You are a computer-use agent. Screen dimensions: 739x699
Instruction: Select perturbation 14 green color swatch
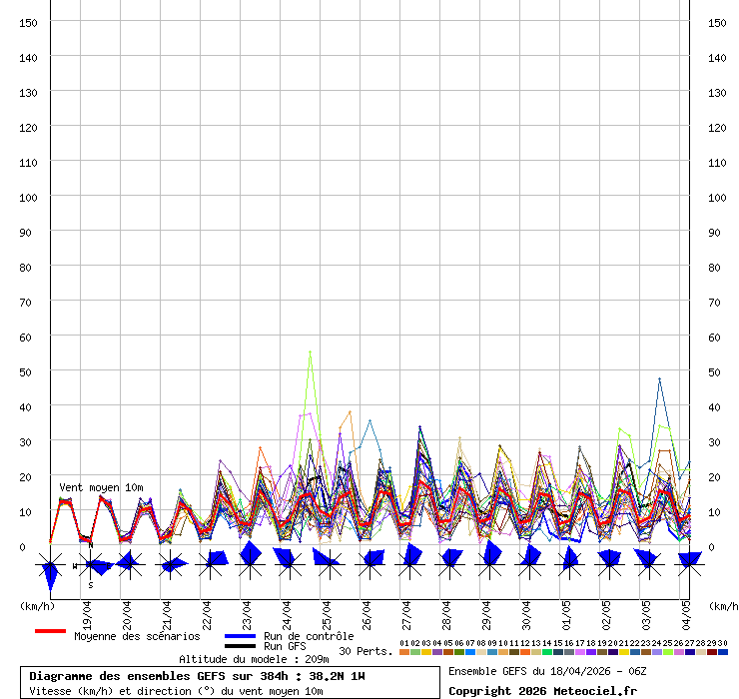[x=547, y=652]
